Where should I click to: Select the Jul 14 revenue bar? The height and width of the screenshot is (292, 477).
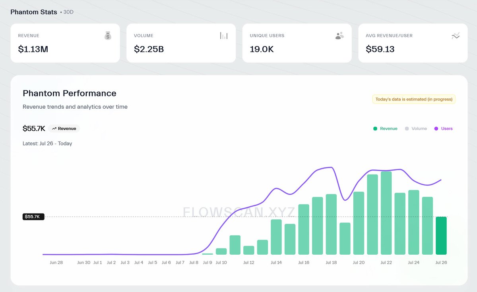click(276, 237)
